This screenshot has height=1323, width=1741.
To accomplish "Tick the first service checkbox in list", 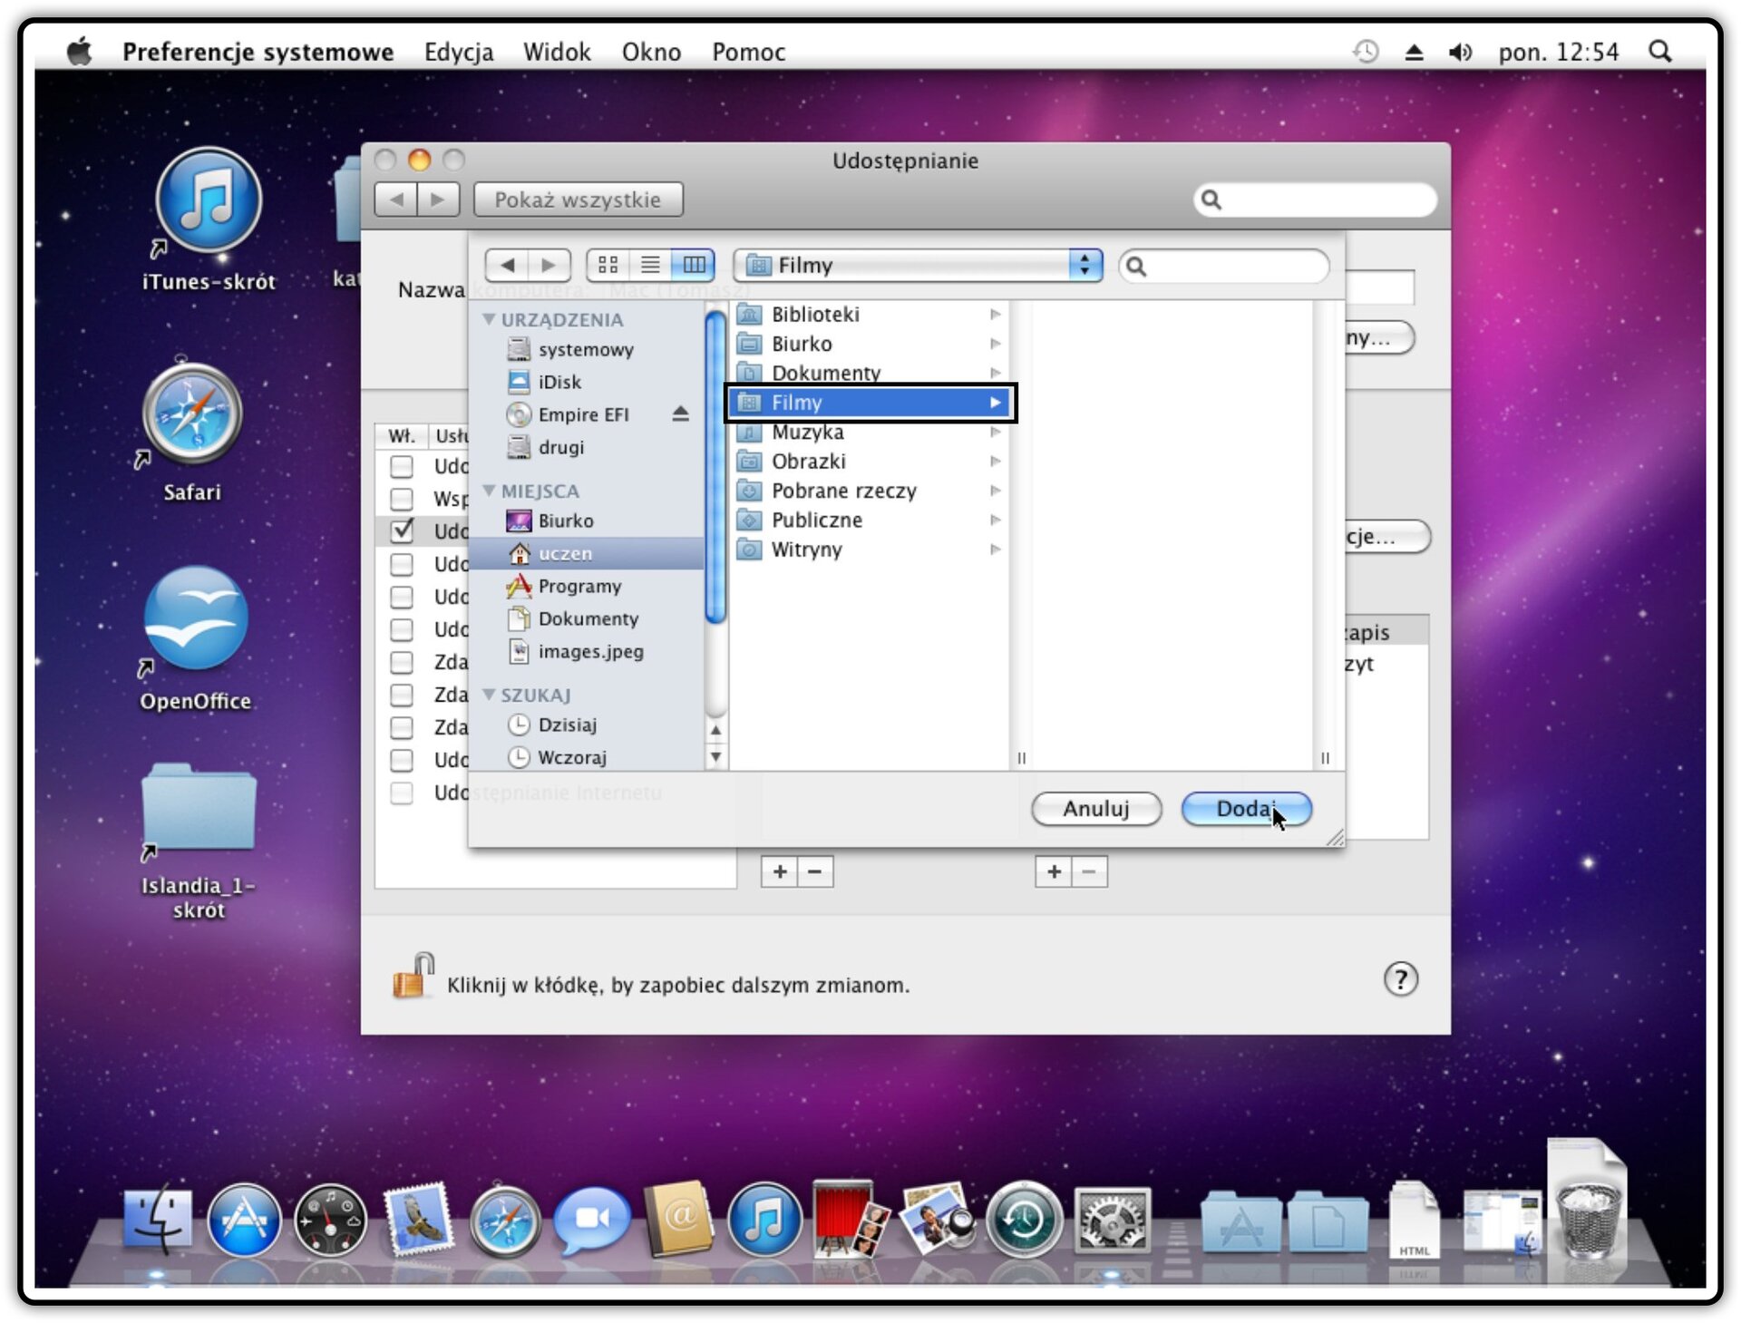I will [x=402, y=466].
